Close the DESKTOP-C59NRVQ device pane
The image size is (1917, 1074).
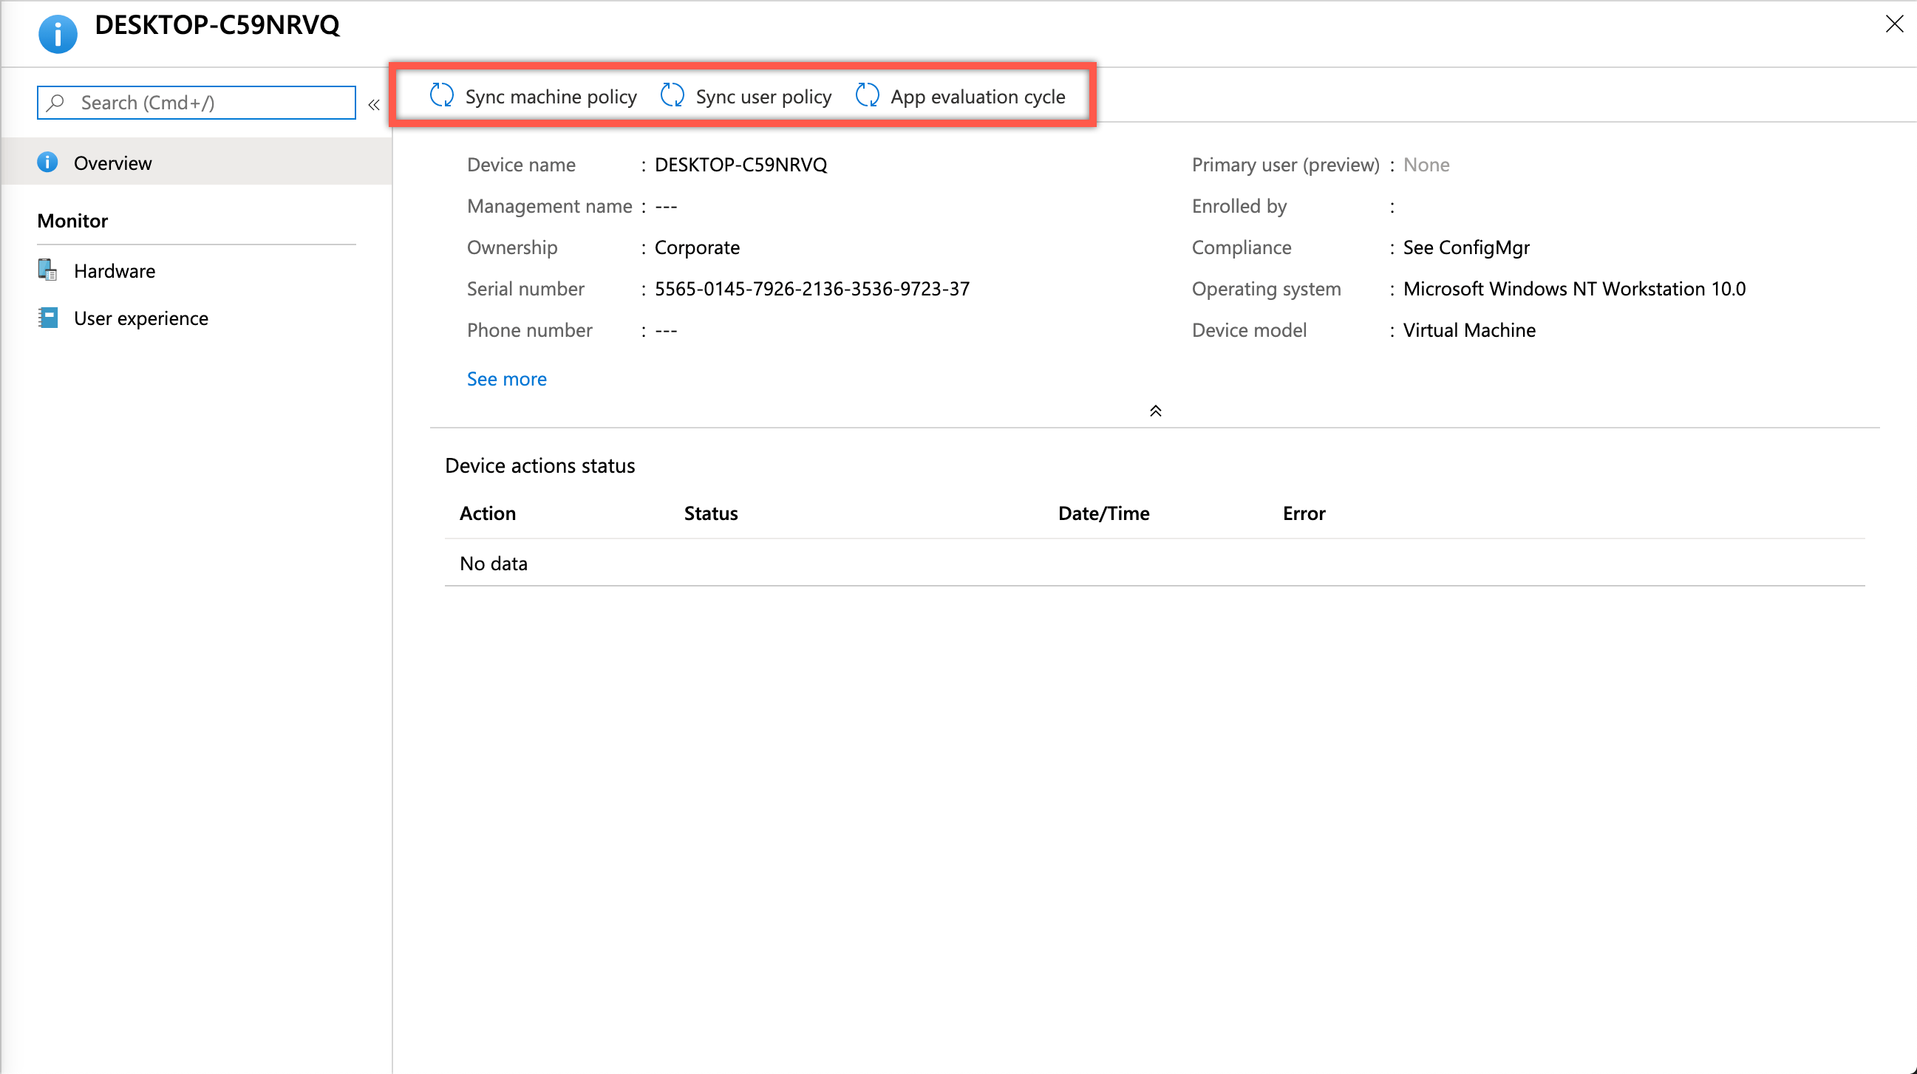1893,24
